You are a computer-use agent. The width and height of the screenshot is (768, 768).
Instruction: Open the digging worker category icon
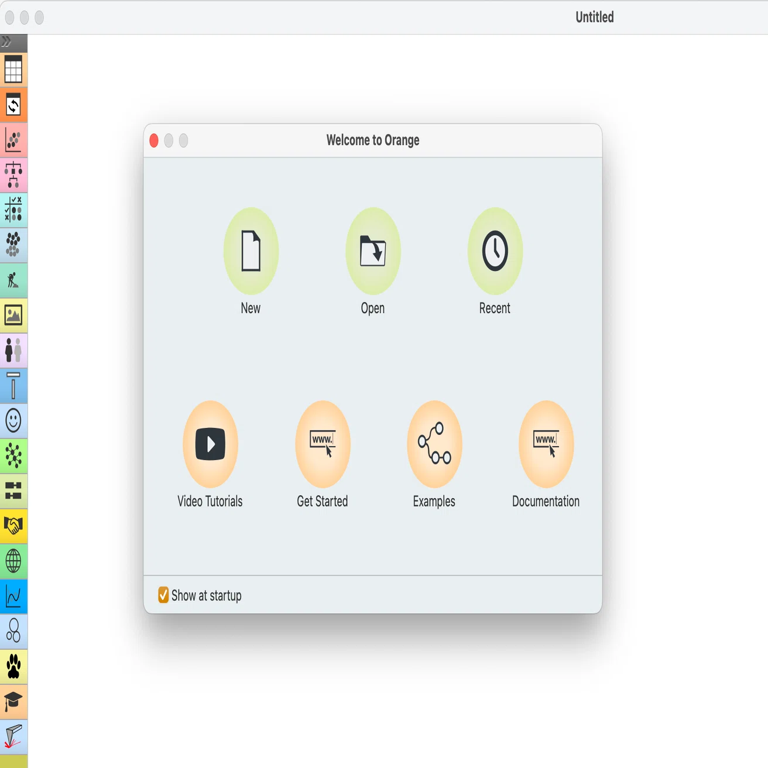click(13, 280)
